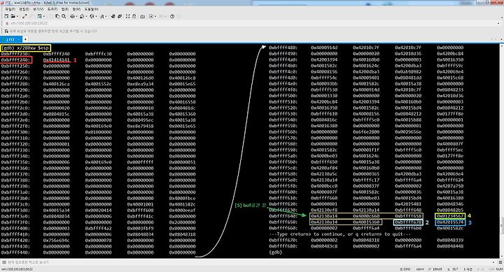Click the New Session toolbar icon

coord(6,16)
